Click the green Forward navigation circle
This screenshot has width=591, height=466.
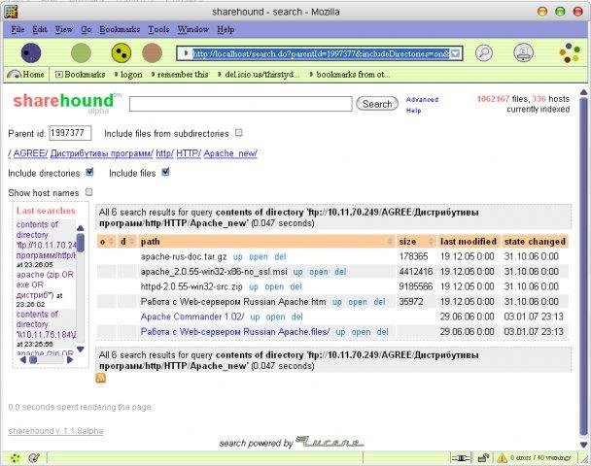point(81,52)
